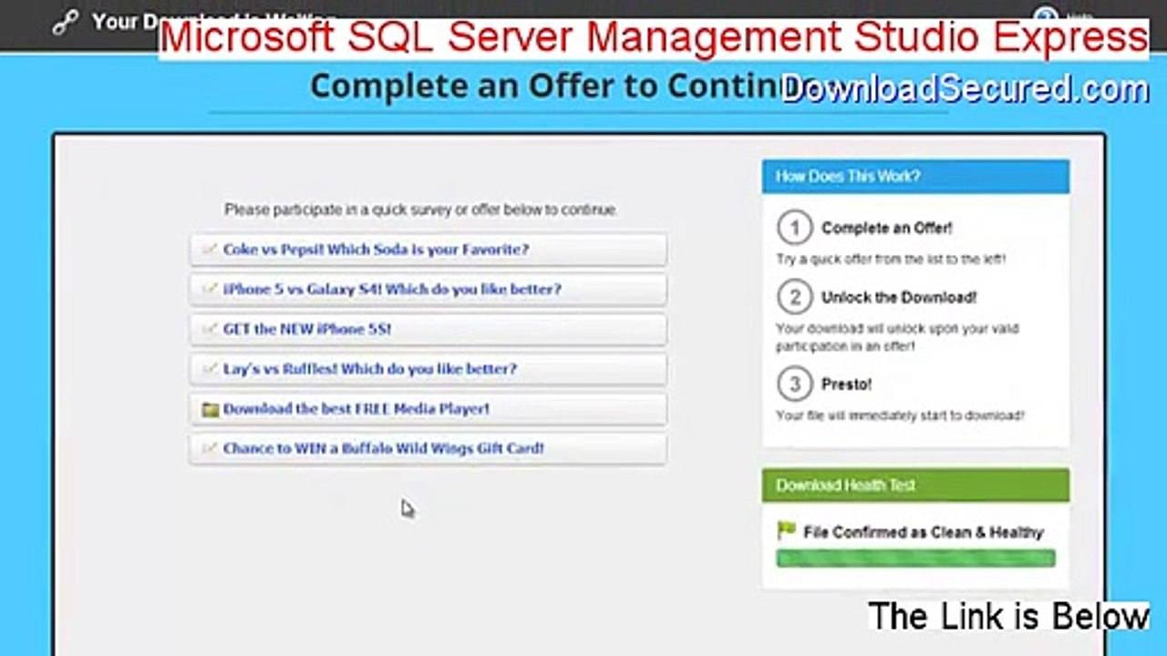The image size is (1167, 656).
Task: Click the checkmark icon beside Lay's vs Ruffles
Action: (210, 369)
